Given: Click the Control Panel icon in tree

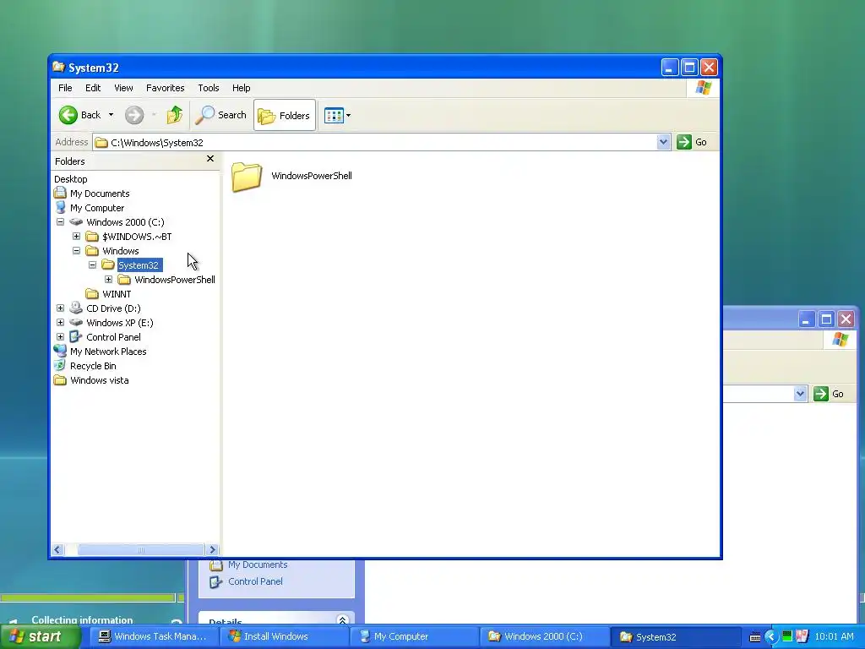Looking at the screenshot, I should click(x=76, y=336).
